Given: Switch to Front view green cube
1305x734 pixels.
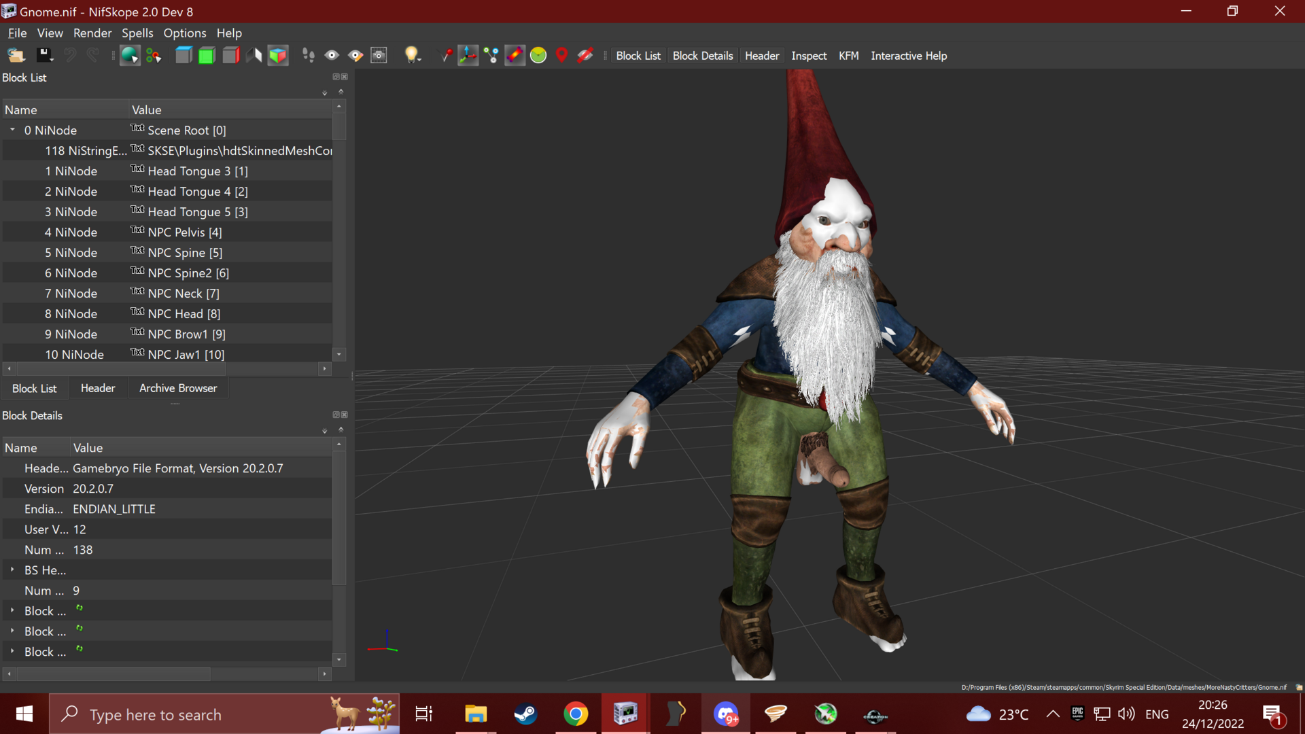Looking at the screenshot, I should pos(207,56).
